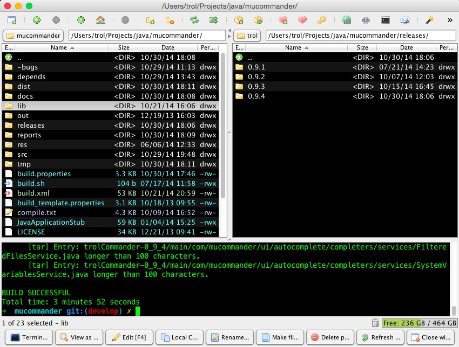Screen dimensions: 459x347
Task: Click the add bookmark heart icon
Action: point(283,20)
